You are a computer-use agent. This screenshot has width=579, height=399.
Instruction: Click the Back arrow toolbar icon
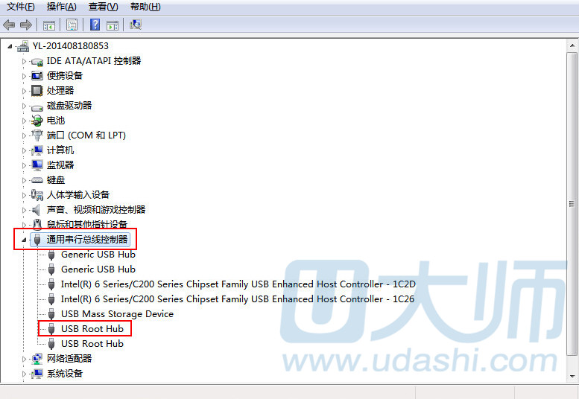[x=9, y=25]
